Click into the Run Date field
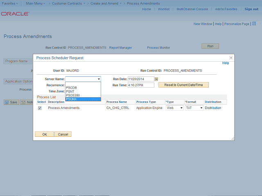Viewport: 262px width, 196px height. tap(141, 79)
